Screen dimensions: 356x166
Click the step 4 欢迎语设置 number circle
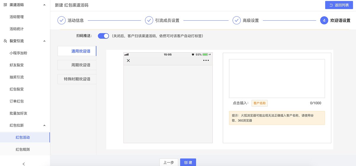[x=324, y=20]
